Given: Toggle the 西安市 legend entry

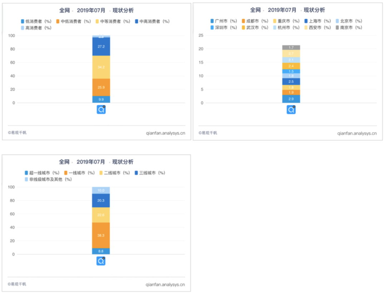Looking at the screenshot, I should click(x=318, y=27).
